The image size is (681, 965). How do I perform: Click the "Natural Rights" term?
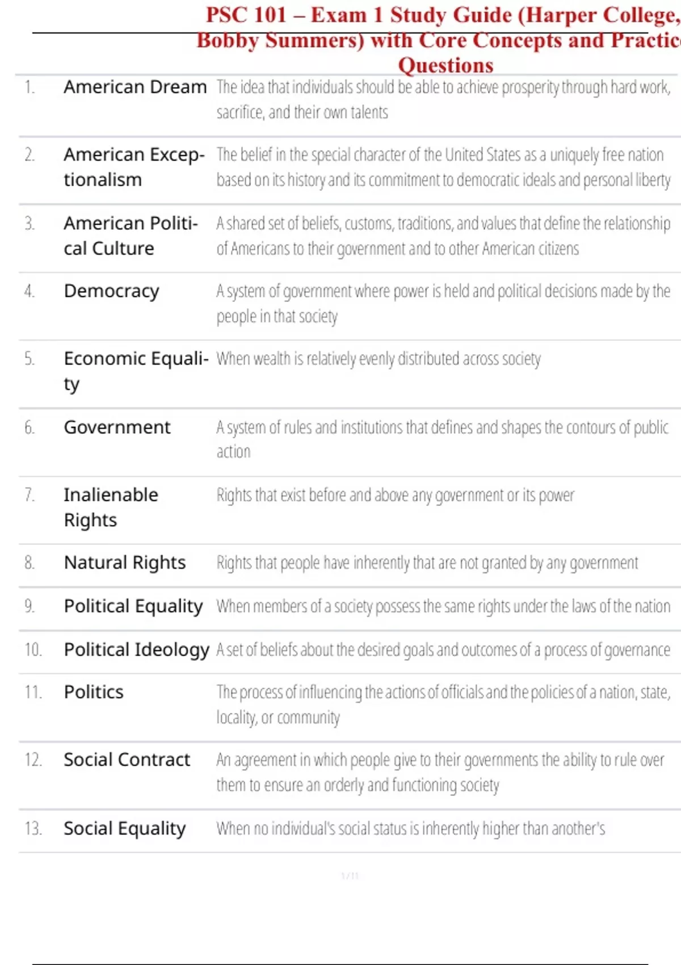125,563
